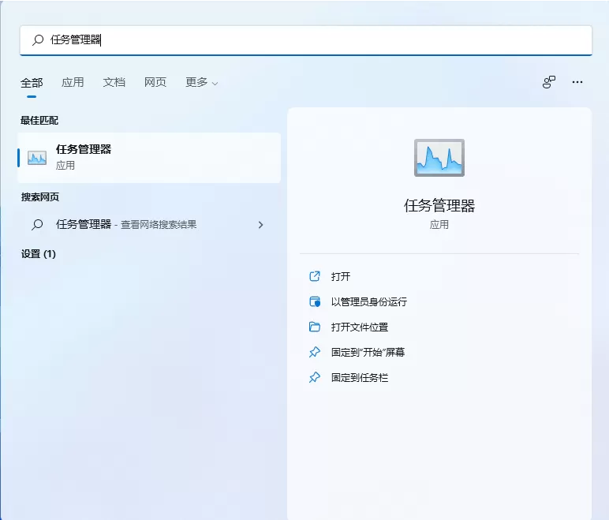Choose 打开文件位置
The height and width of the screenshot is (520, 609).
click(x=360, y=327)
